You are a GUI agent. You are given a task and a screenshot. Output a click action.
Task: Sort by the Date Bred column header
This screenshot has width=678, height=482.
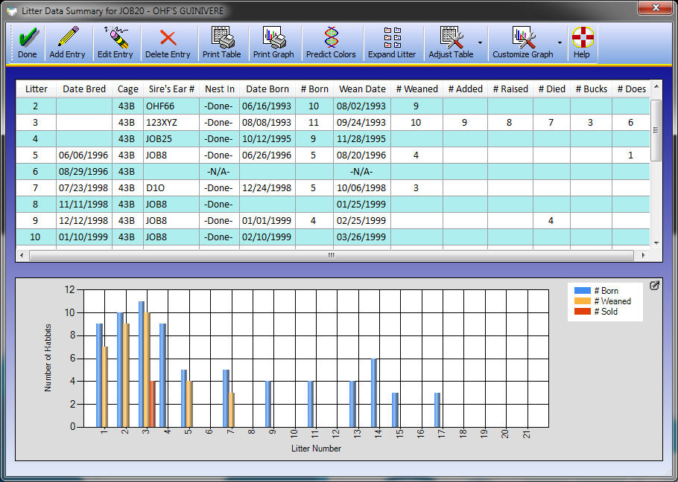click(x=84, y=89)
